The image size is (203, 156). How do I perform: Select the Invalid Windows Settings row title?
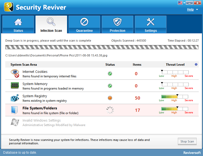tap(42, 121)
